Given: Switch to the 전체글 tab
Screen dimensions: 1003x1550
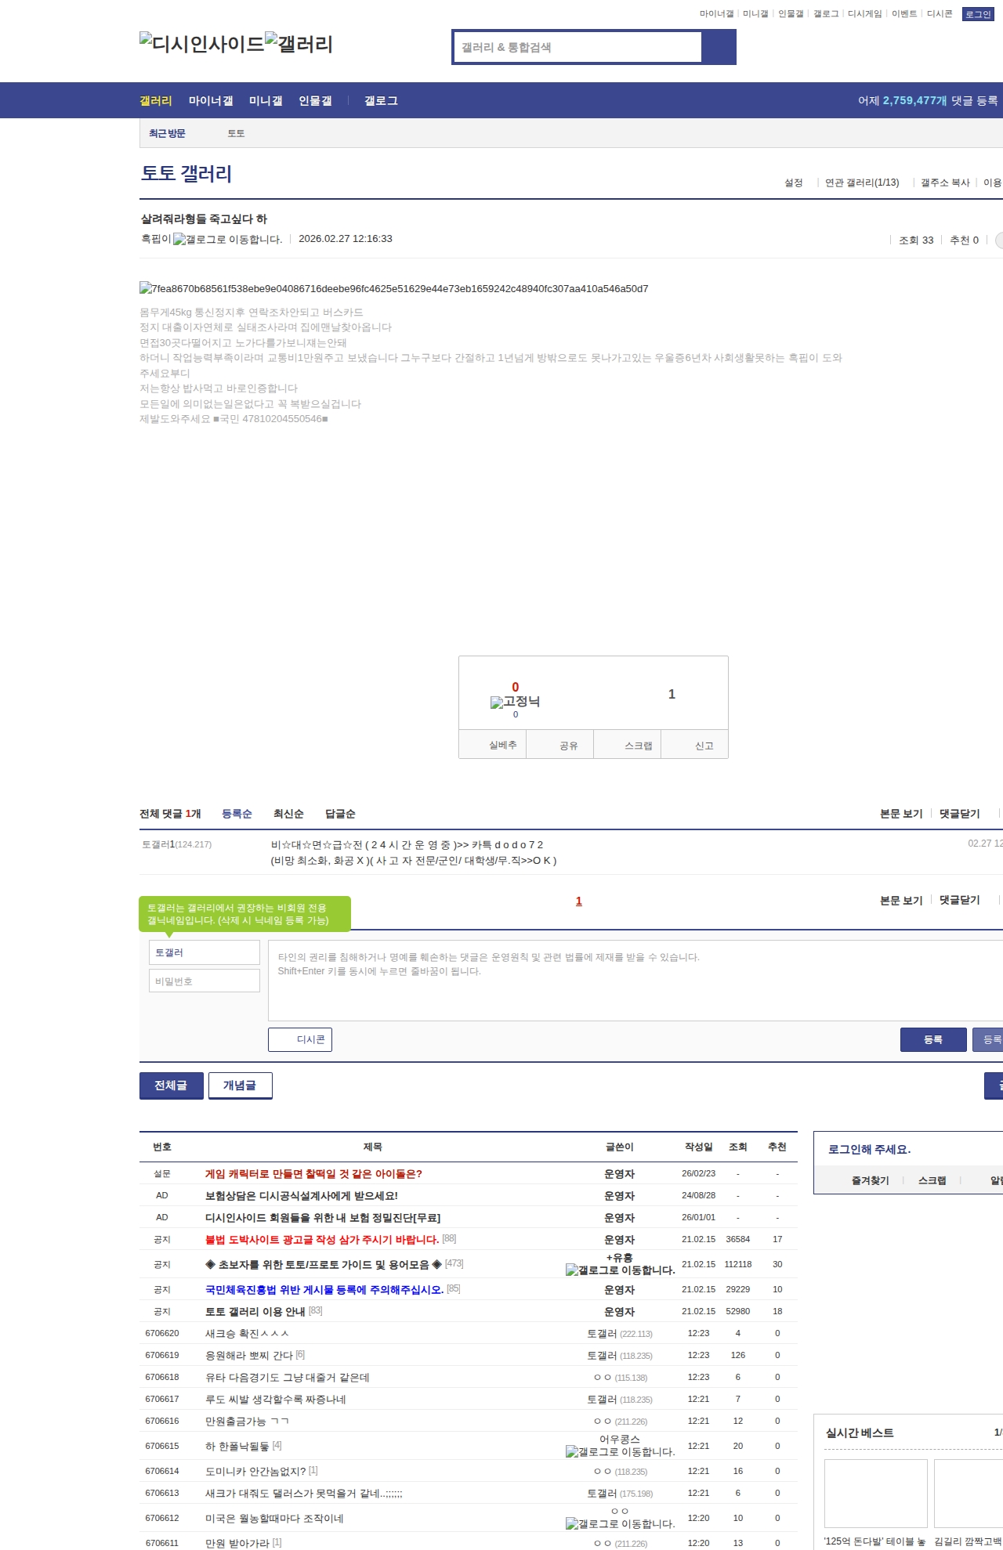Looking at the screenshot, I should coord(172,1086).
